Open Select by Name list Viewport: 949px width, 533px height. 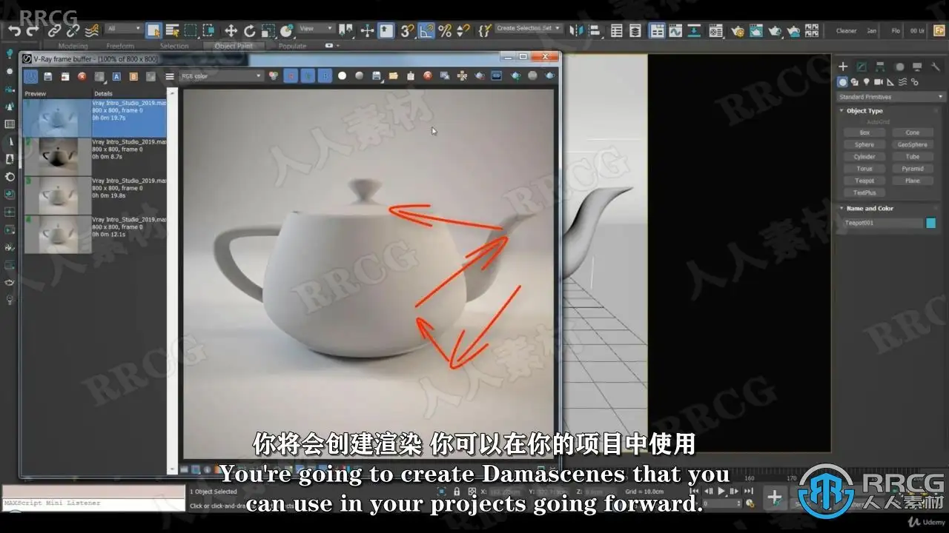pyautogui.click(x=172, y=30)
